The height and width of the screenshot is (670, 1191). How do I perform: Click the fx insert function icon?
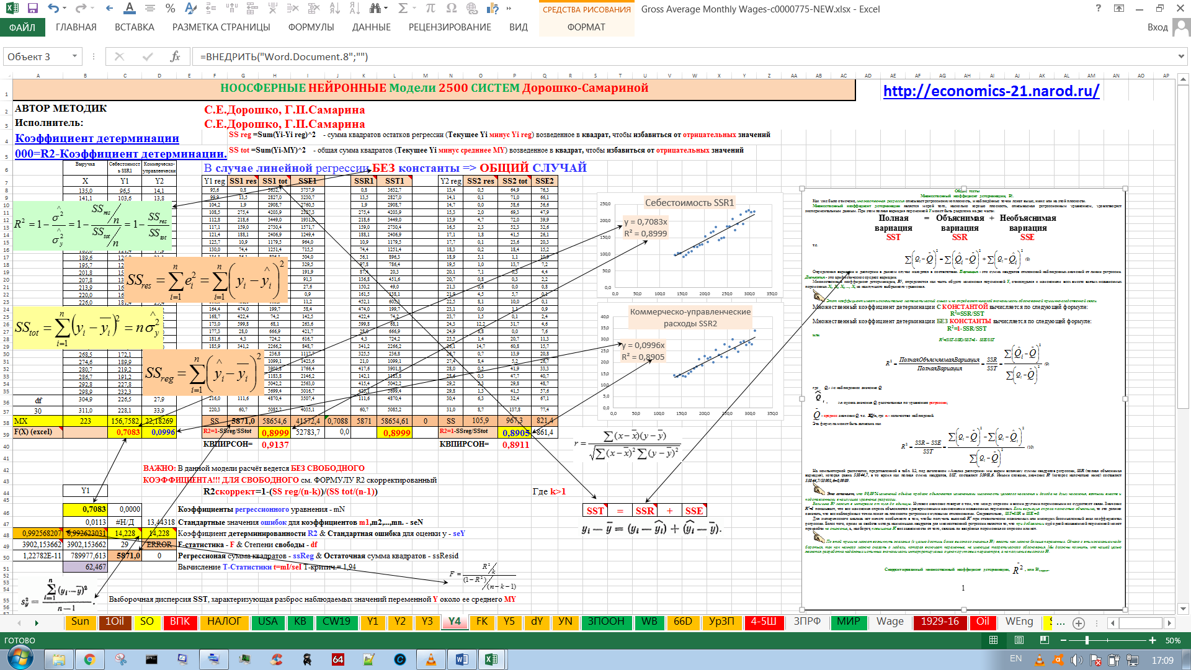pos(175,56)
